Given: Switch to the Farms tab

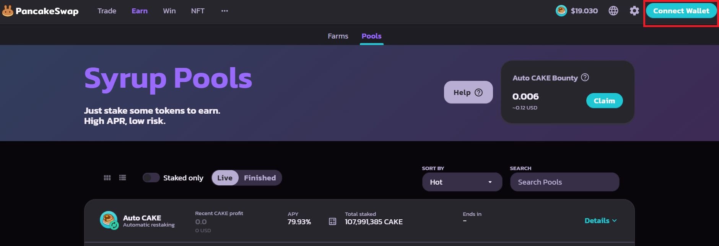Looking at the screenshot, I should (x=338, y=36).
